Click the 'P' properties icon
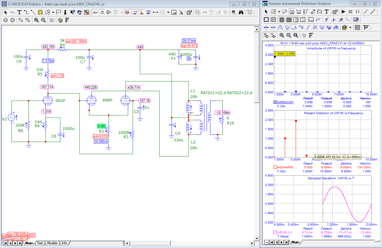382x248 pixels. click(366, 27)
